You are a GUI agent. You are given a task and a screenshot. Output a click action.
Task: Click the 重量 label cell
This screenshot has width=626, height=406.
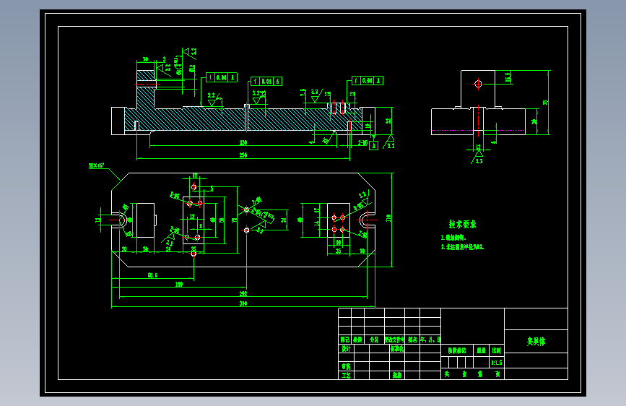[x=481, y=350]
